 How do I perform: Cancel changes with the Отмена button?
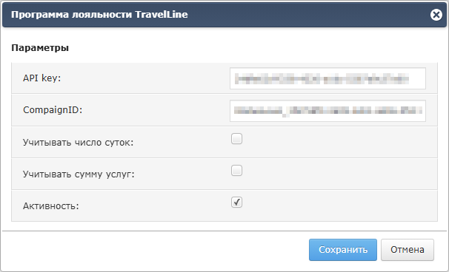point(408,250)
